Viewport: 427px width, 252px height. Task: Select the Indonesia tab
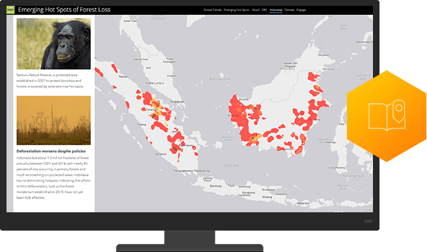(x=276, y=10)
